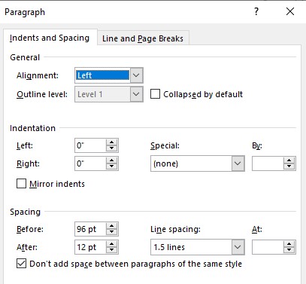The height and width of the screenshot is (284, 306).
Task: Decrease the After spacing value
Action: 112,250
